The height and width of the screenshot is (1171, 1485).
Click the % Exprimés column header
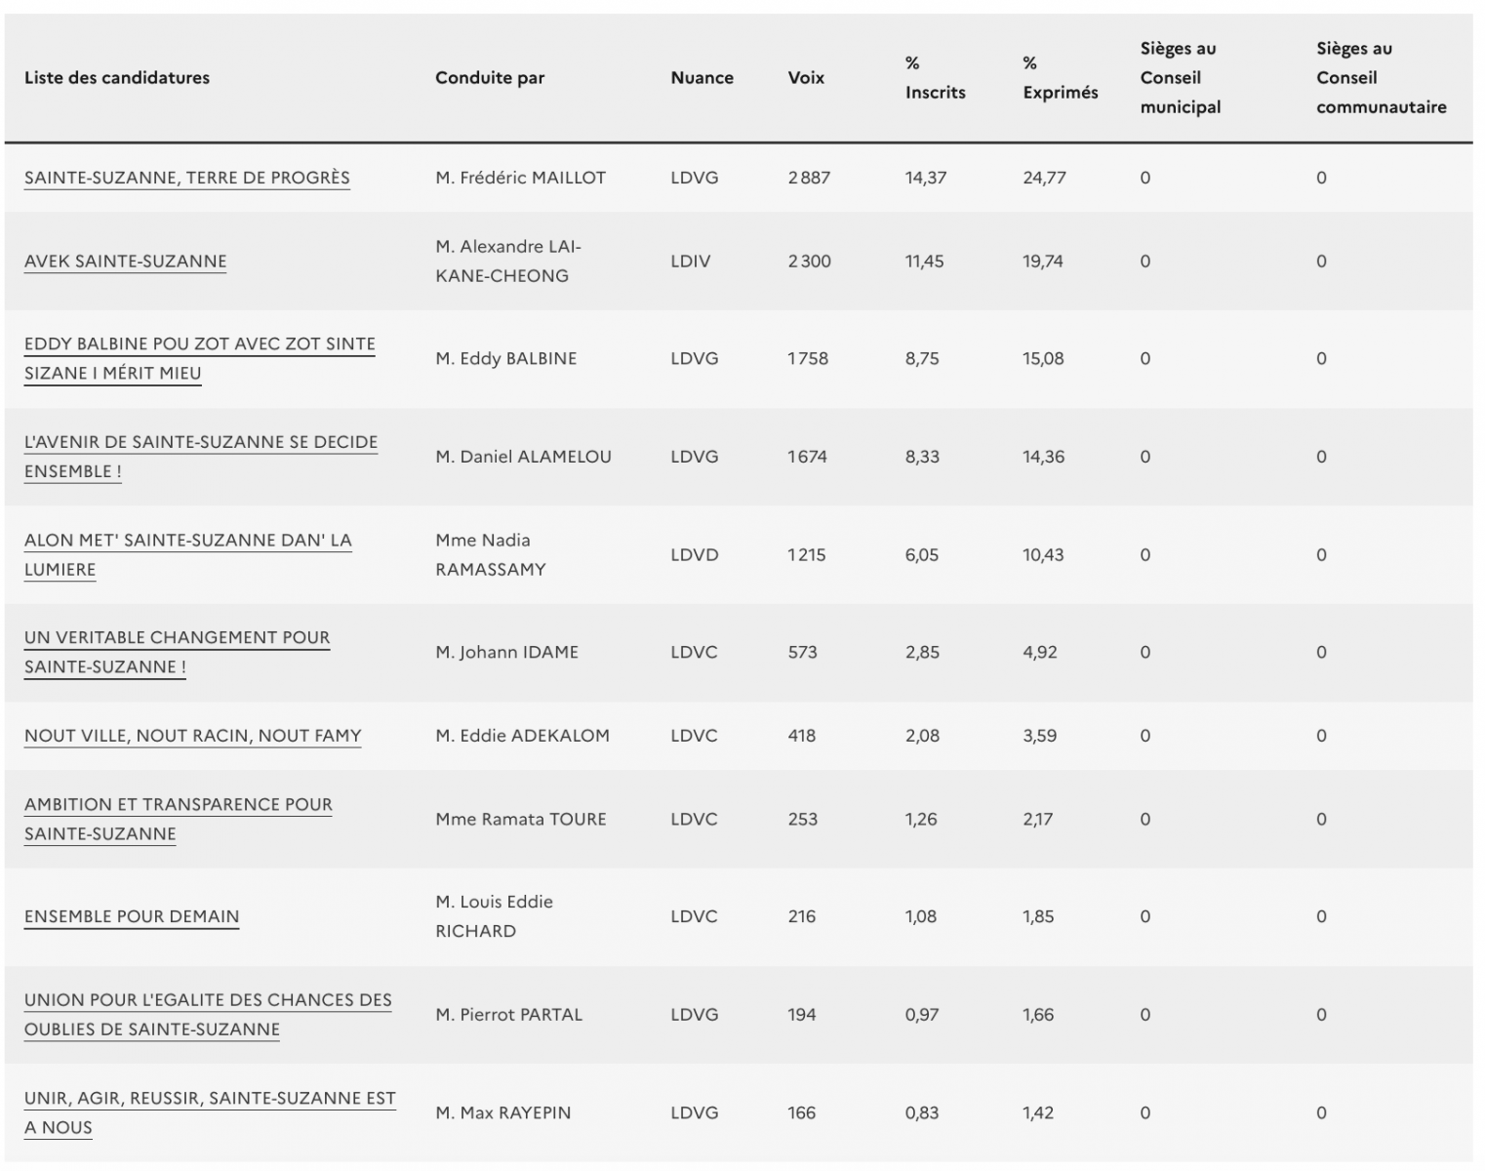point(1060,78)
